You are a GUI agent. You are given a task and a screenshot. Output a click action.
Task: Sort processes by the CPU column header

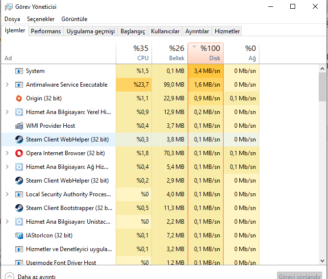(x=134, y=53)
